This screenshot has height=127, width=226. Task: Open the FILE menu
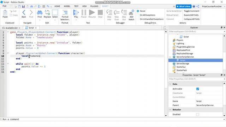coord(5,6)
